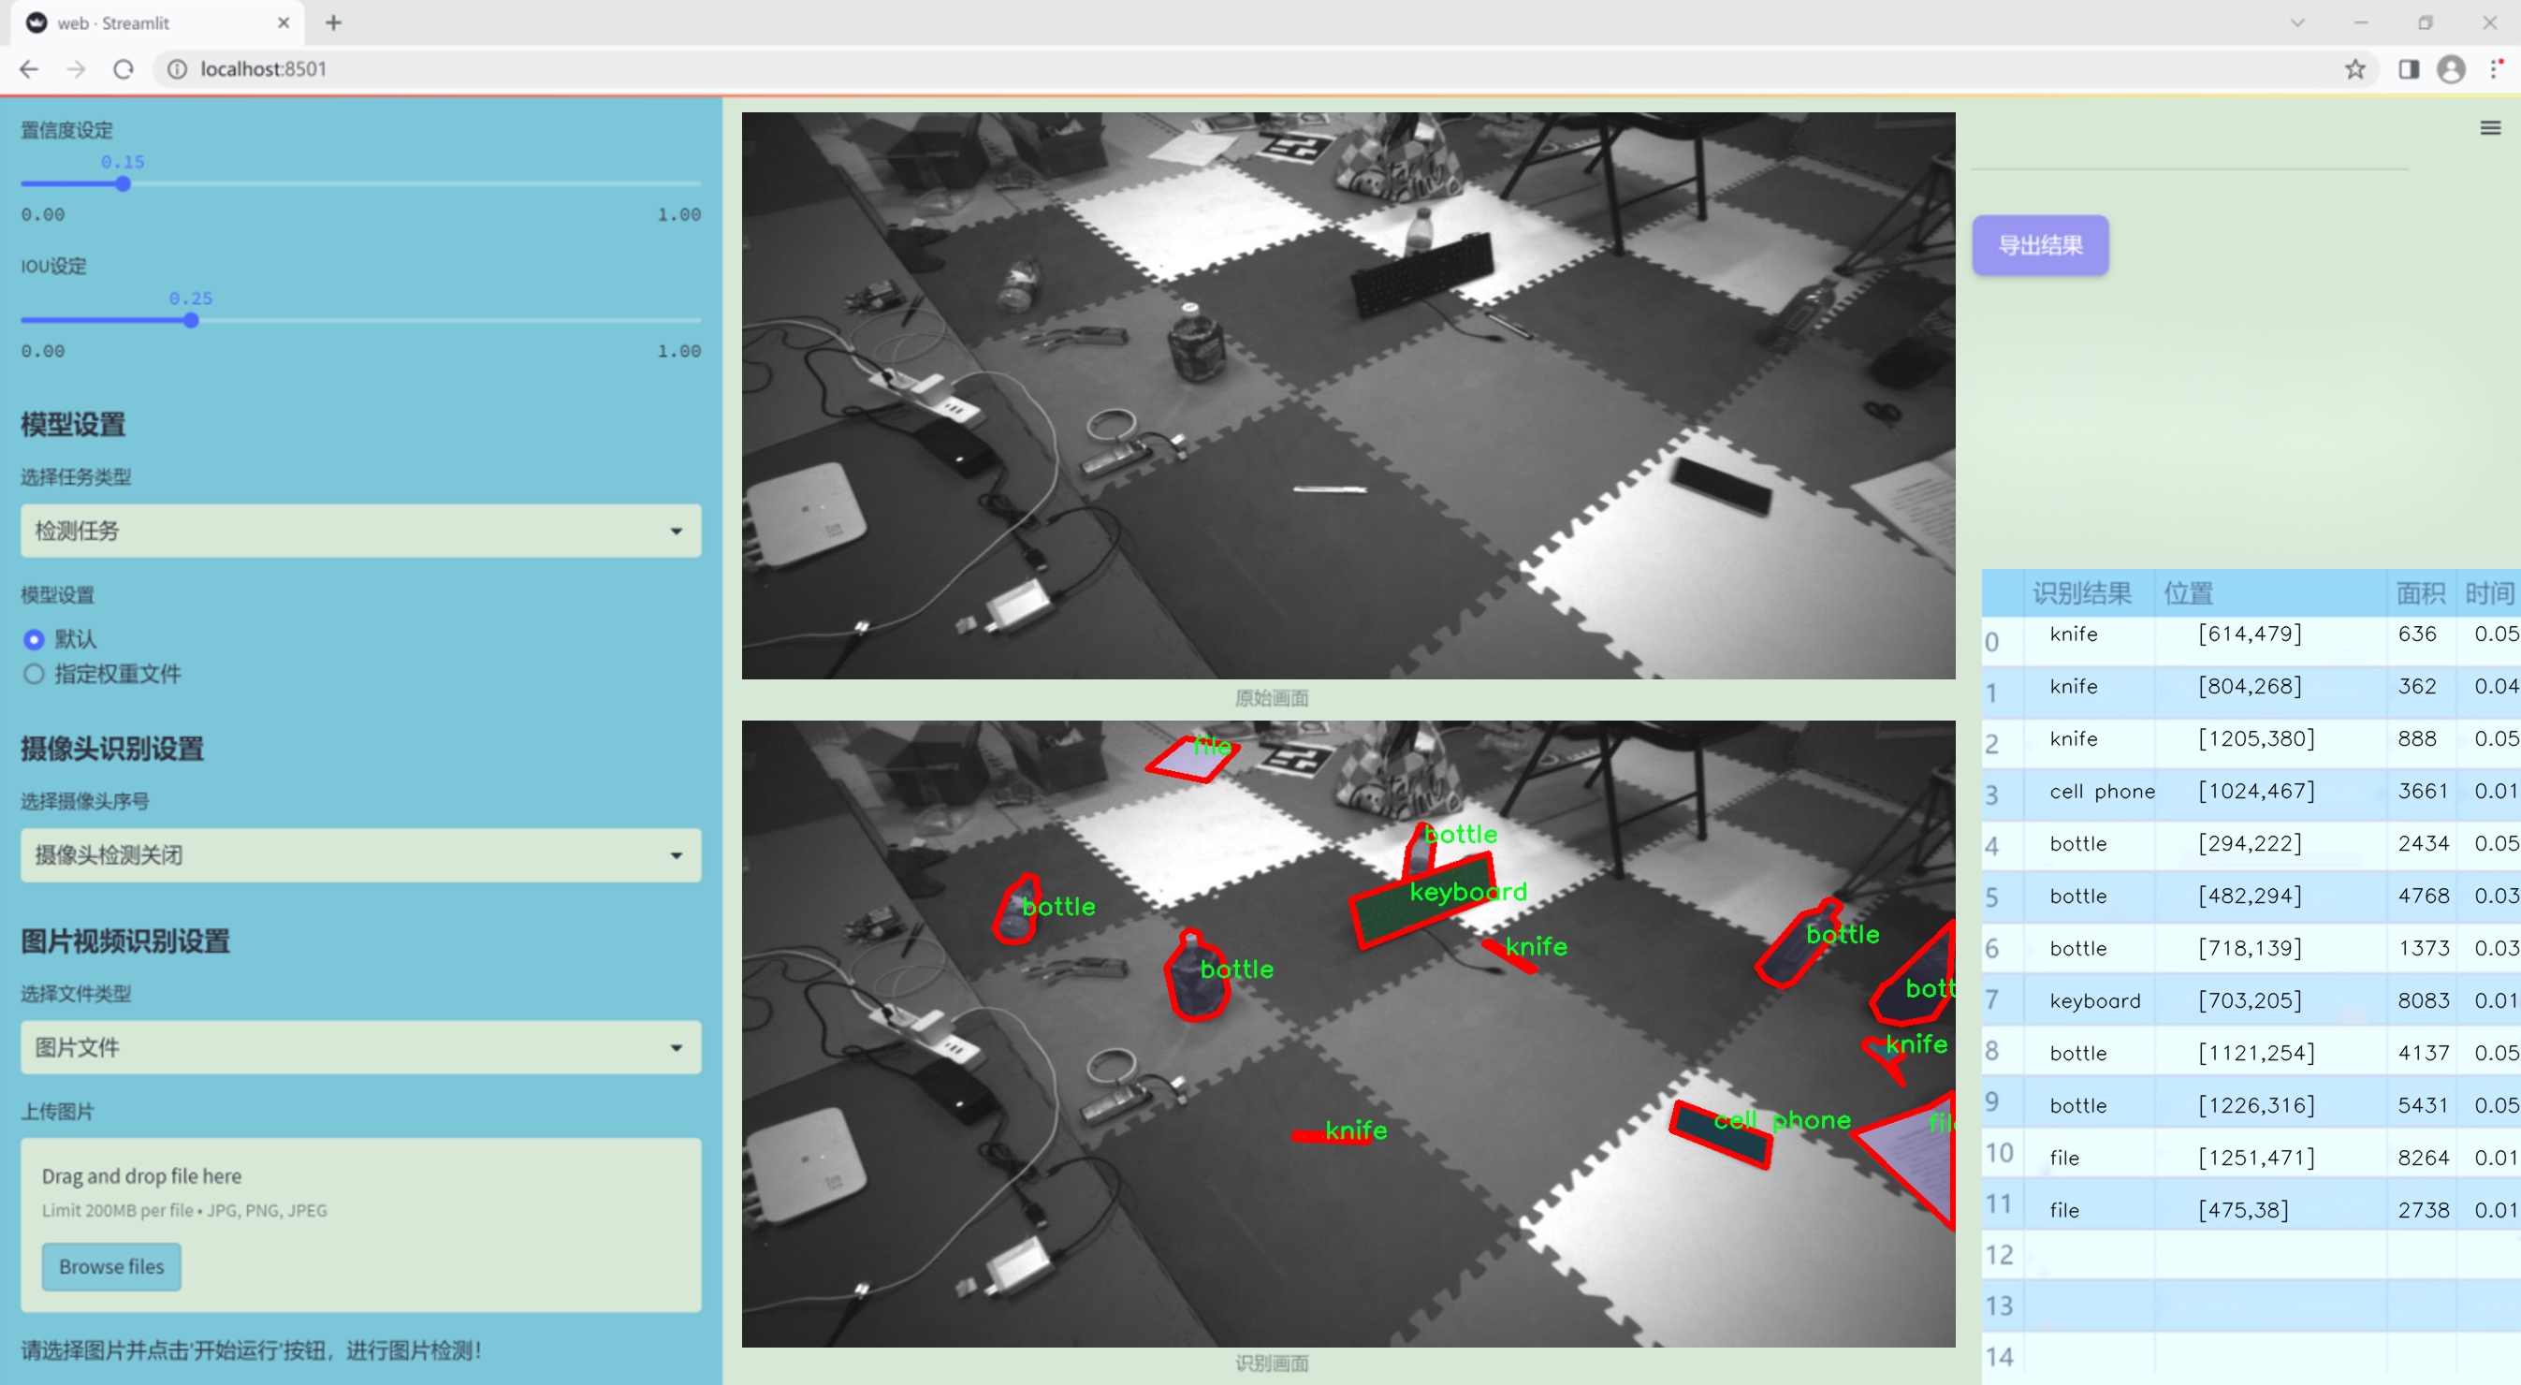Select the 指定权重文件 radio option

[35, 674]
